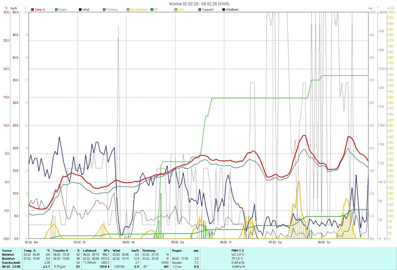Click the PMV-1:3 panel heading
Viewport: 397px width, 270px height.
237,251
